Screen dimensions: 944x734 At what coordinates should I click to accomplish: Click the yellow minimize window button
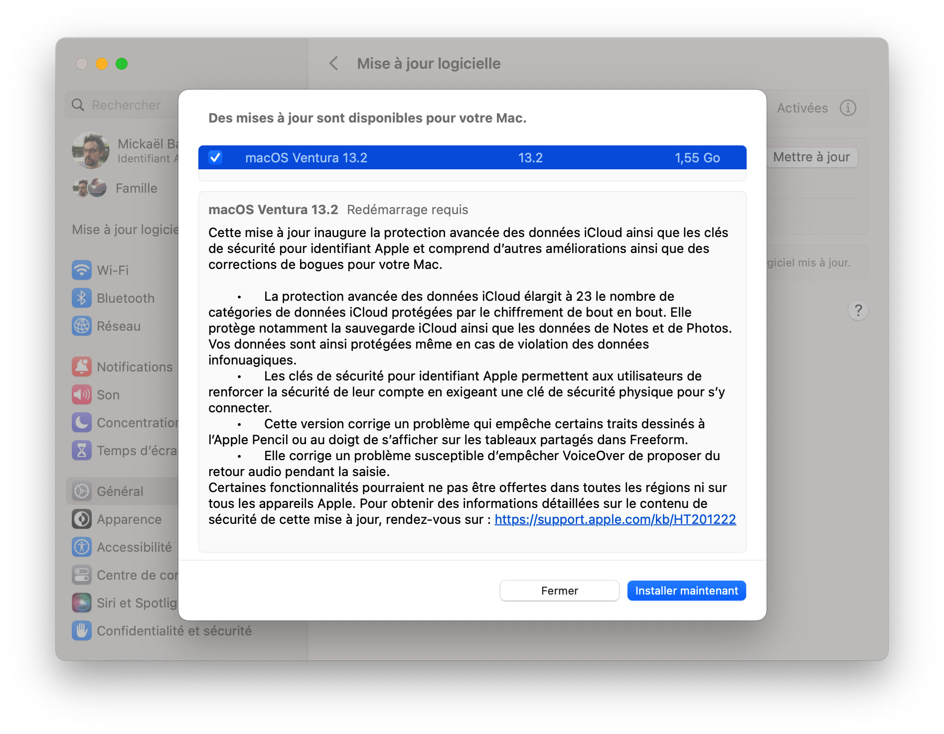point(102,64)
